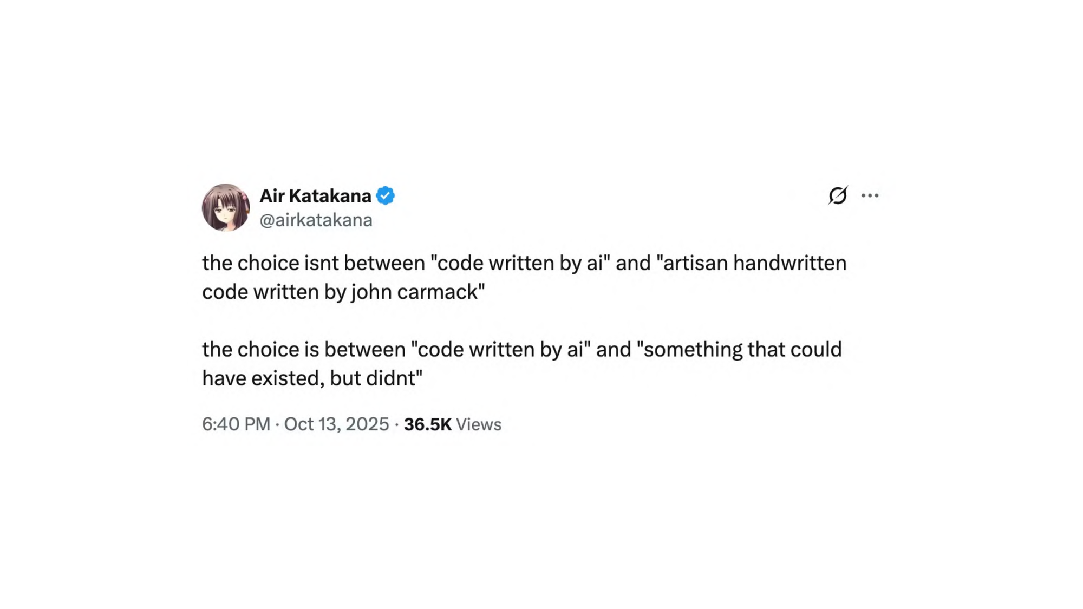Click the 6:40 PM timestamp
1083x609 pixels.
coord(236,424)
